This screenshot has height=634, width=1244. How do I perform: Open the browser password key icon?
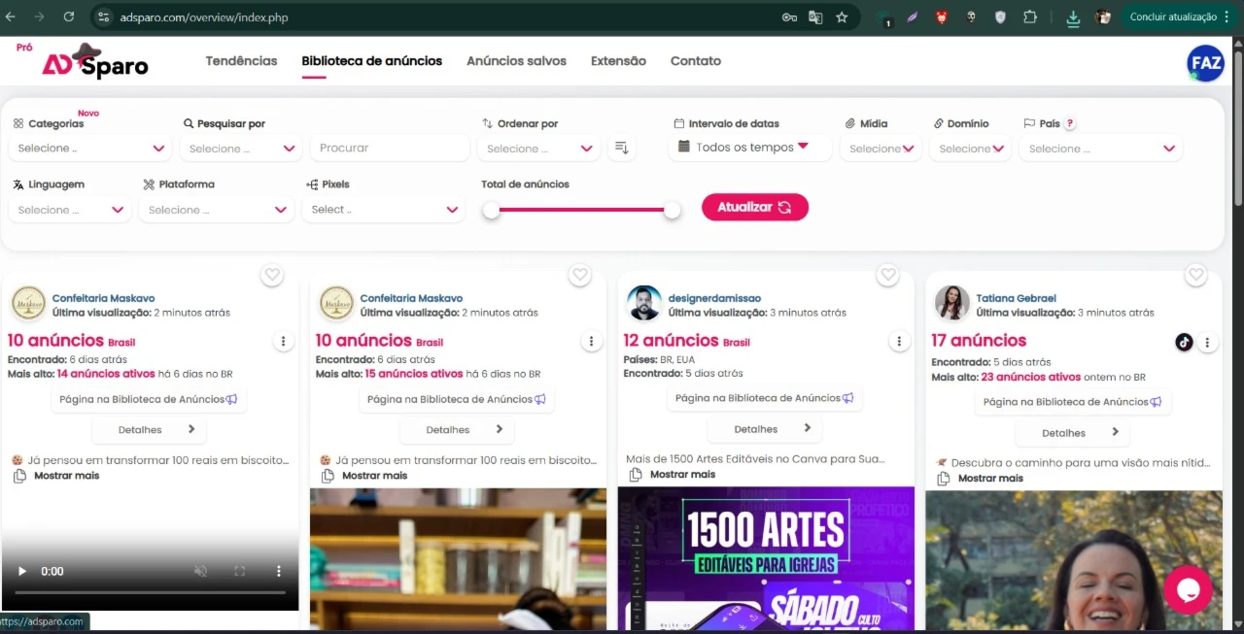(789, 17)
